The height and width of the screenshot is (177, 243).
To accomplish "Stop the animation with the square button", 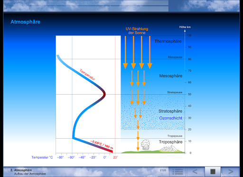I will [x=213, y=172].
